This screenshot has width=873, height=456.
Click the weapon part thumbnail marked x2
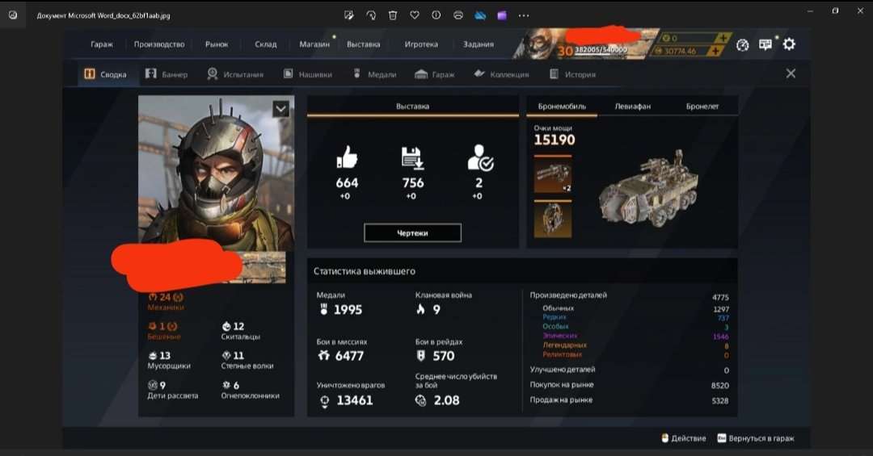pyautogui.click(x=552, y=175)
